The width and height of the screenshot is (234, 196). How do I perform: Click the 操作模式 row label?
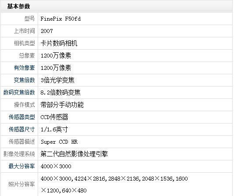pos(25,105)
